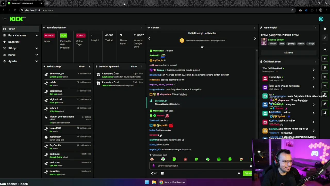Click the purple microphone icon in chat input
This screenshot has height=186, width=330.
153,166
